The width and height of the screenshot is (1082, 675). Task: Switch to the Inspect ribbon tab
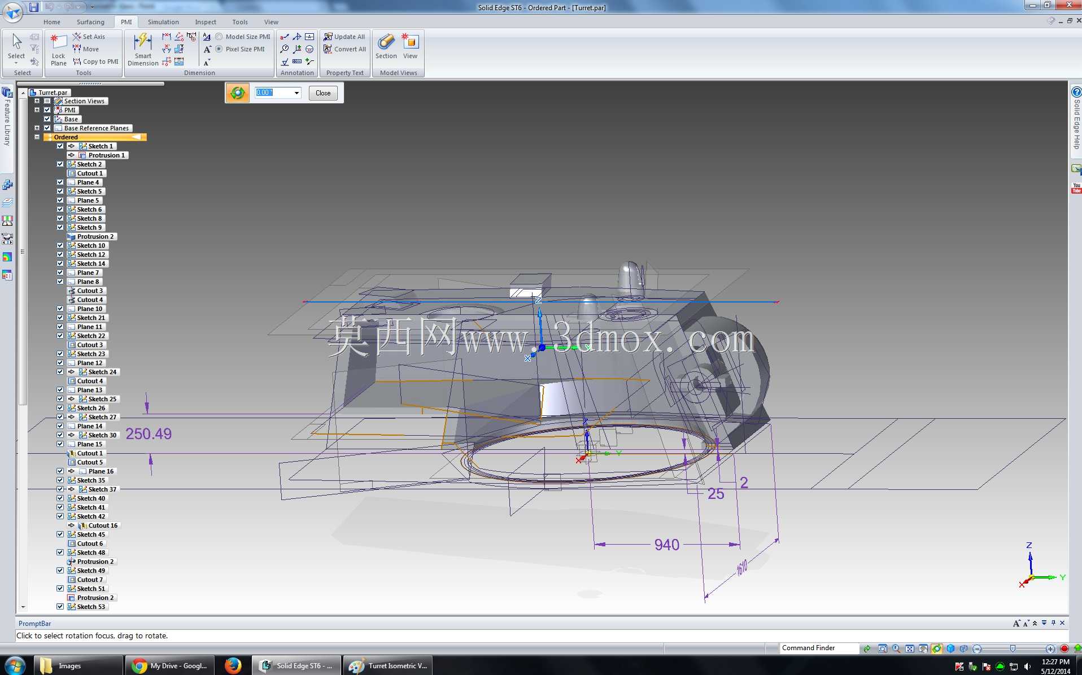206,22
